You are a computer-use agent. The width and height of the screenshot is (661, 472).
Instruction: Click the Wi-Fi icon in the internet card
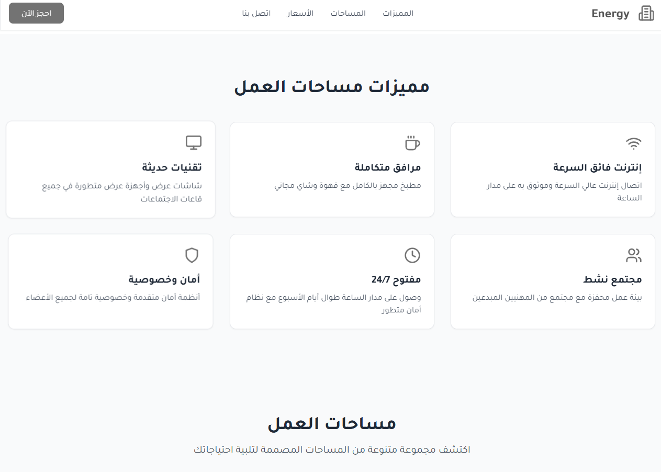[634, 143]
